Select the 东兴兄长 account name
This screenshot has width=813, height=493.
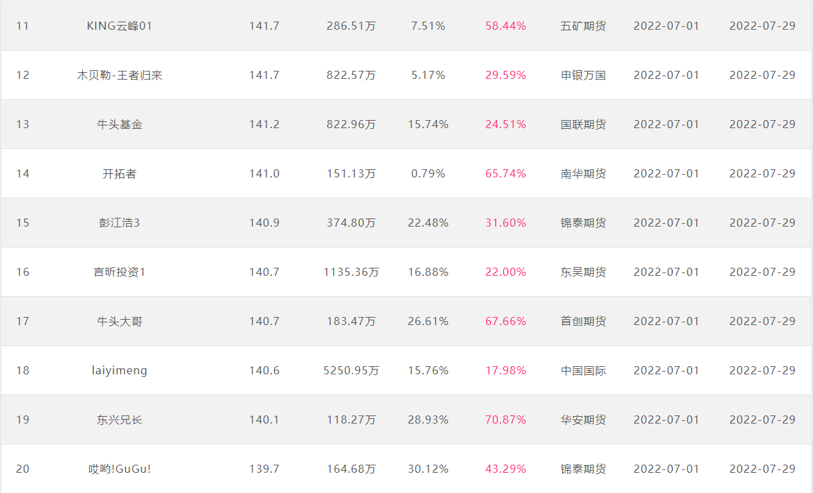119,419
